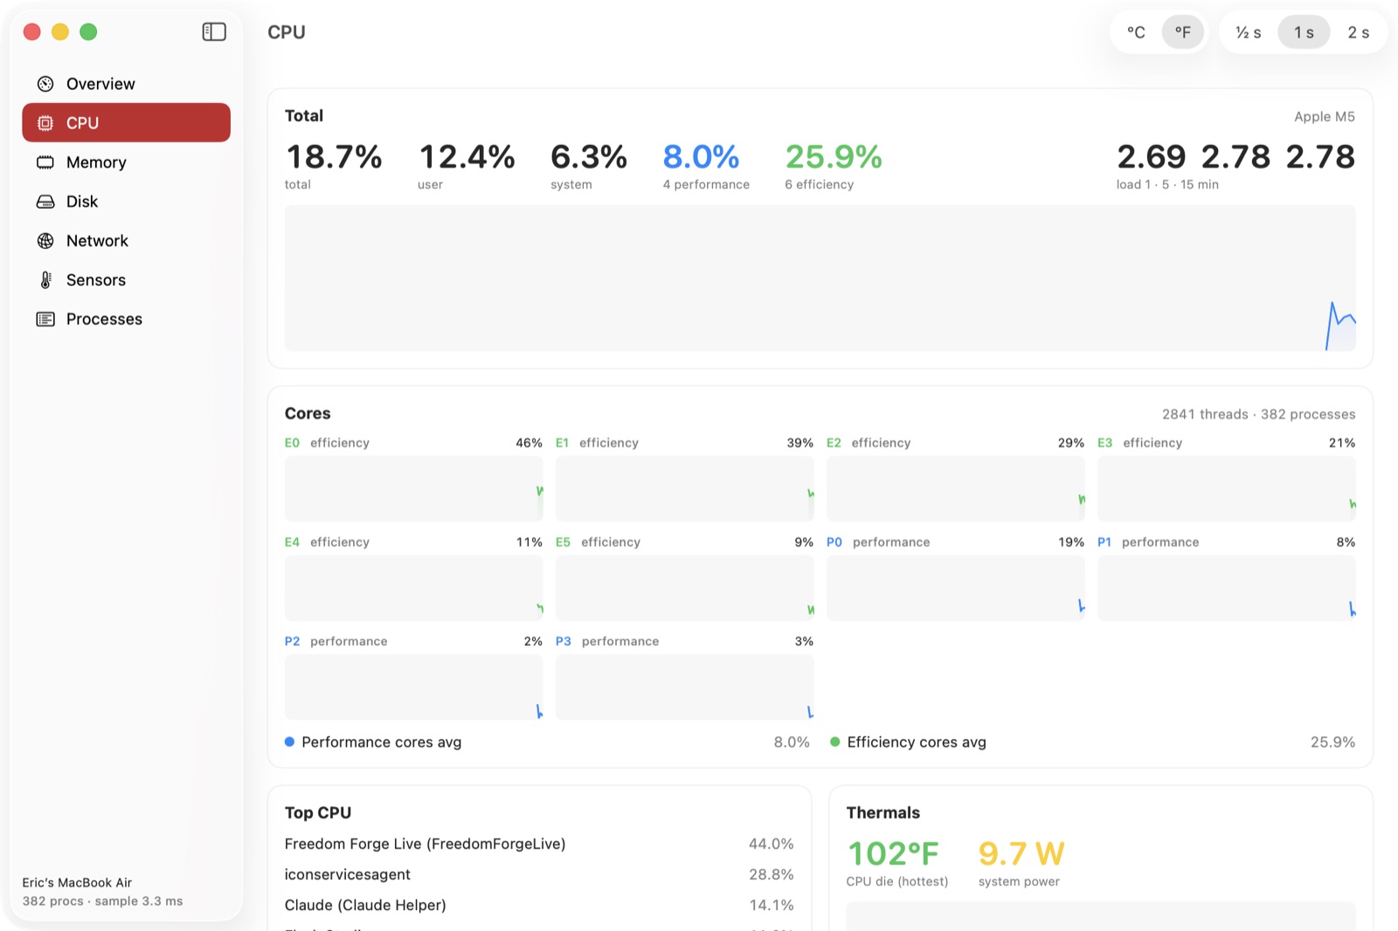
Task: Click the 102°F CPU die temperature
Action: point(893,853)
